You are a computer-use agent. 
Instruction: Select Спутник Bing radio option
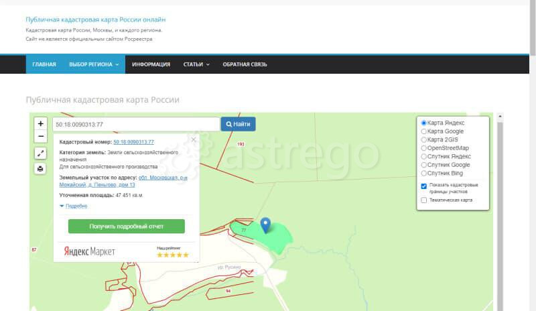point(424,173)
